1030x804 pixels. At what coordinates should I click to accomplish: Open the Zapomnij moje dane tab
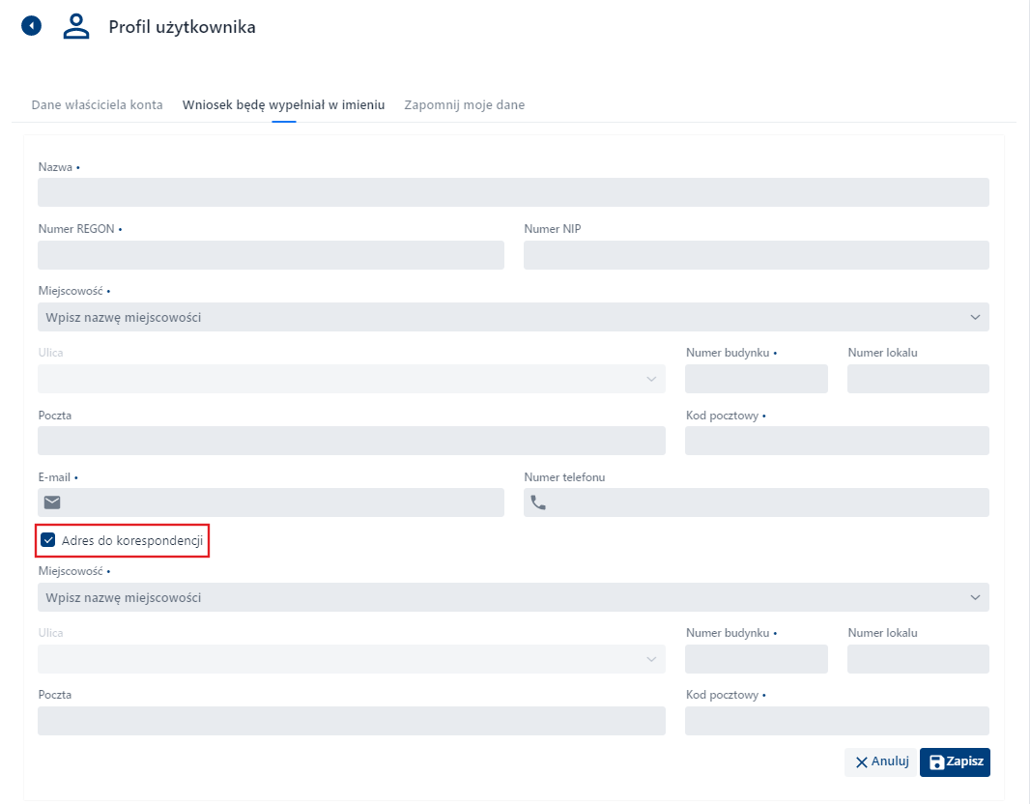click(x=464, y=104)
